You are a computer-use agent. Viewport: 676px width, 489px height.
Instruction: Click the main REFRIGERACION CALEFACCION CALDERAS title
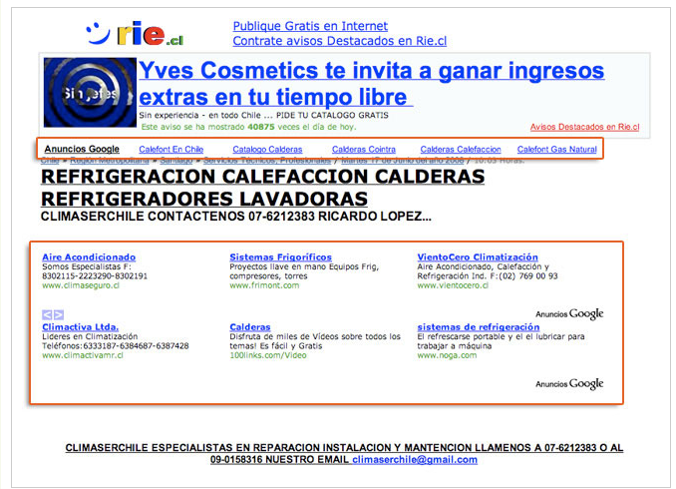click(x=262, y=188)
